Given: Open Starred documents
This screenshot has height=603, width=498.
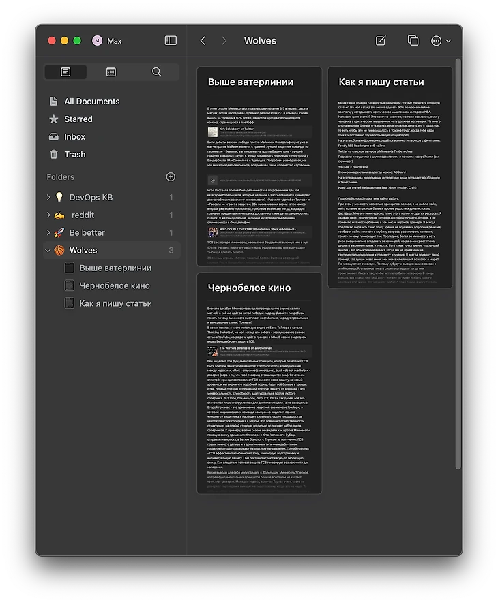Looking at the screenshot, I should [x=112, y=119].
